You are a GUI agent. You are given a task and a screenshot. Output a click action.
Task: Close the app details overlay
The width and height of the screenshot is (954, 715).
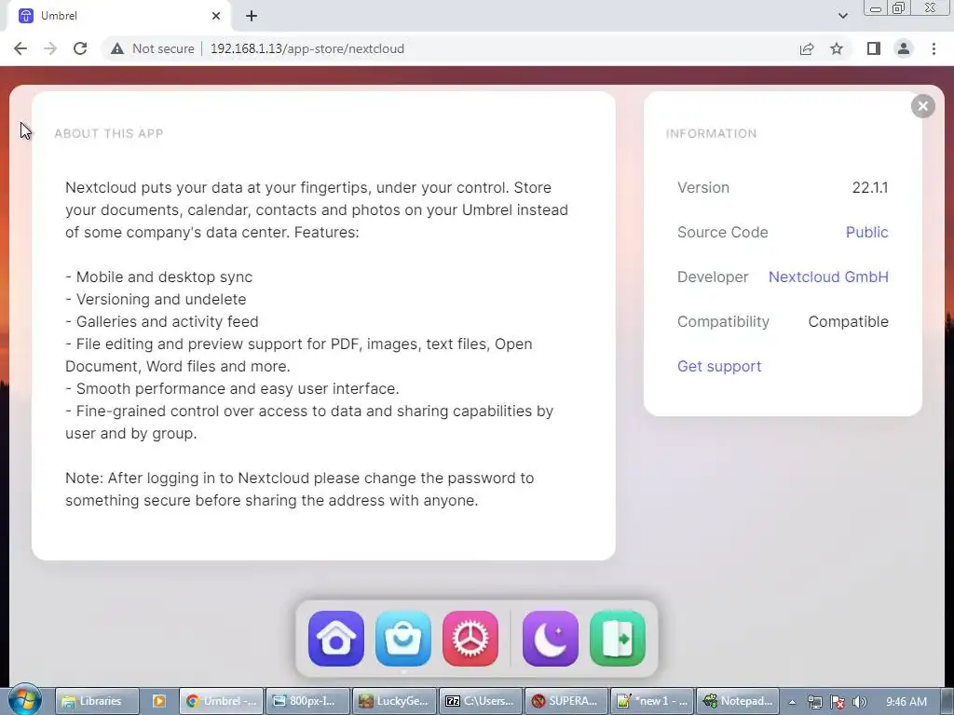(922, 106)
